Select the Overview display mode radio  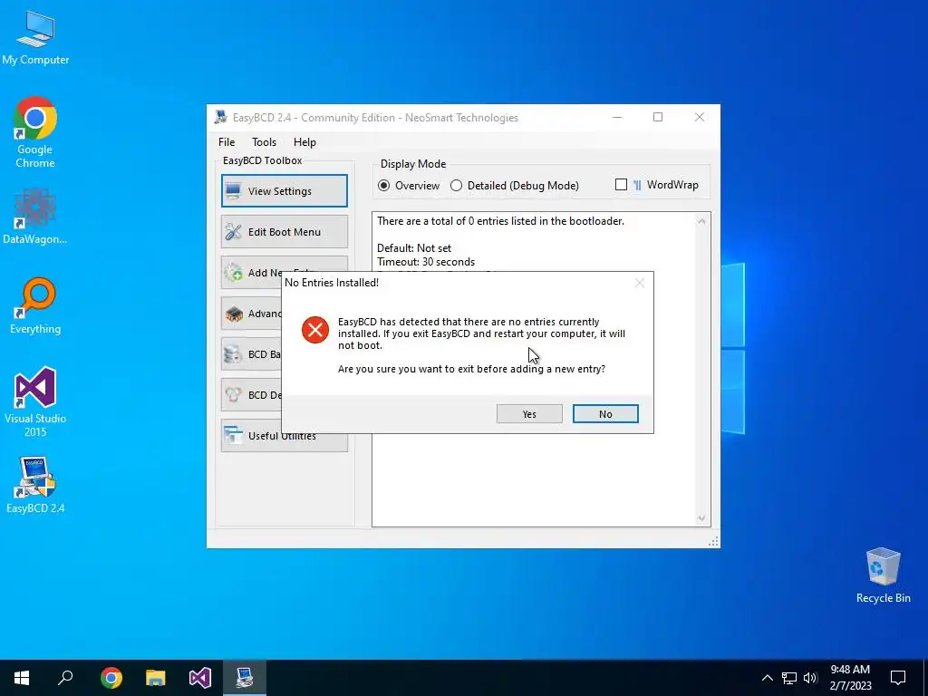click(383, 185)
